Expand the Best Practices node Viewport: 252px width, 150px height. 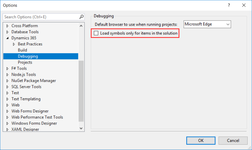pos(14,44)
